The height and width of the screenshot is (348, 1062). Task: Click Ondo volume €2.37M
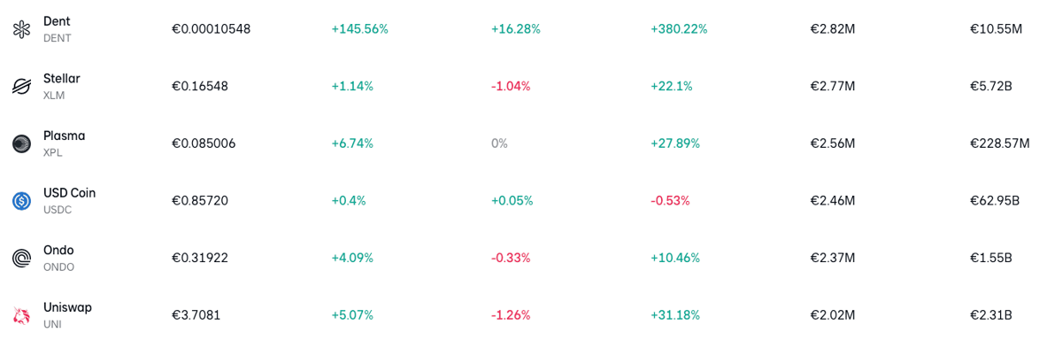click(833, 259)
